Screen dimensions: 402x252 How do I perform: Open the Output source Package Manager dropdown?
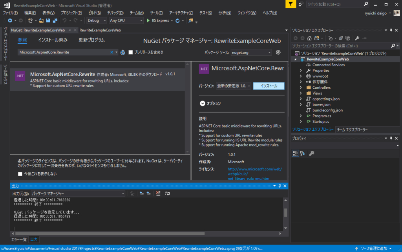coord(78,194)
